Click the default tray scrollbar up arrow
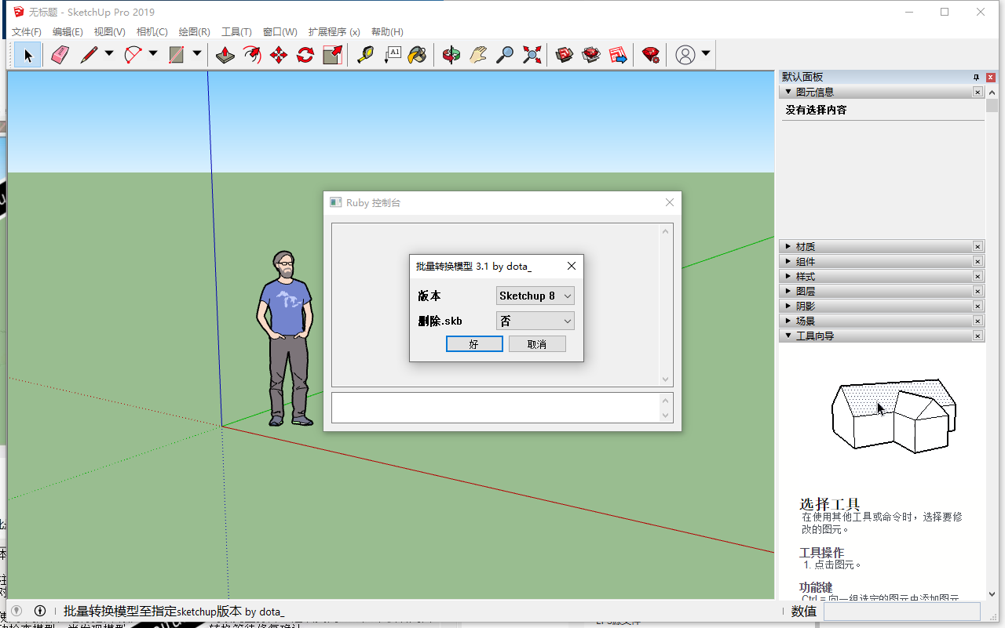This screenshot has height=628, width=1005. click(991, 92)
